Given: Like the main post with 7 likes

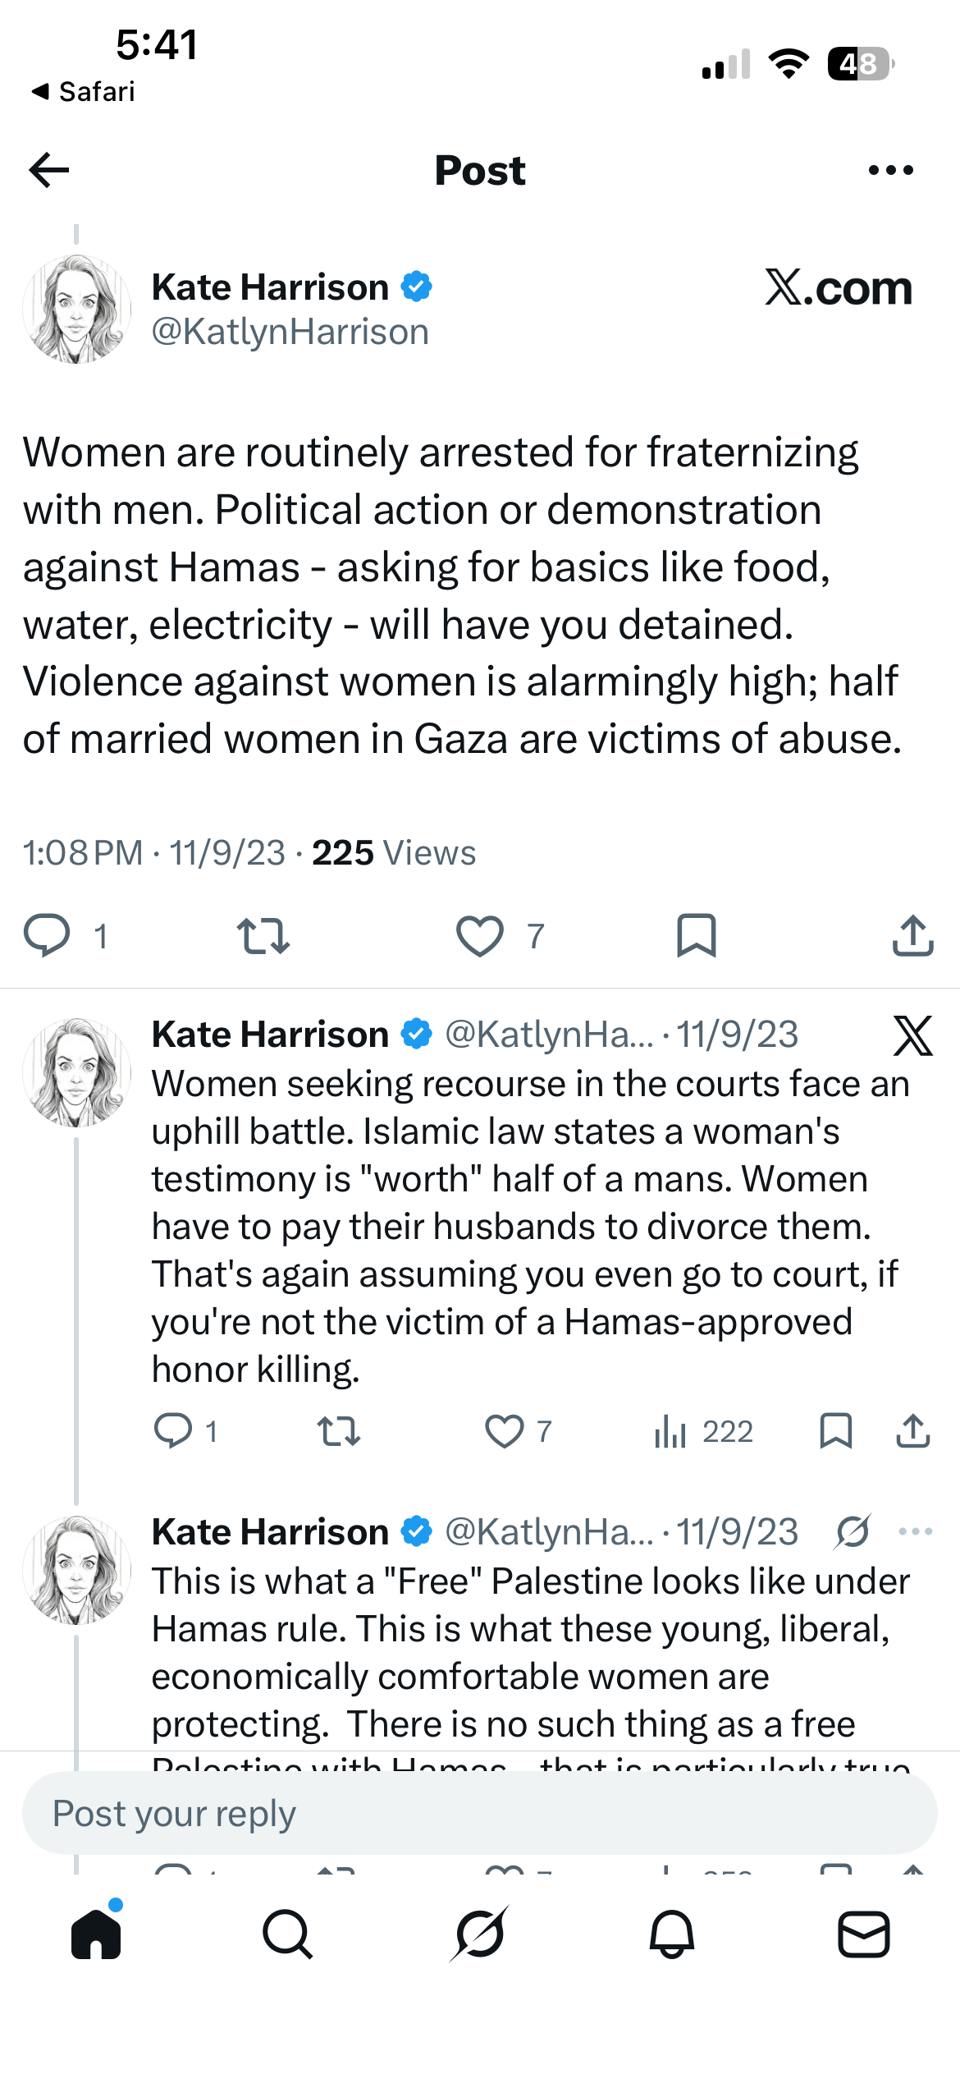Looking at the screenshot, I should (x=479, y=936).
